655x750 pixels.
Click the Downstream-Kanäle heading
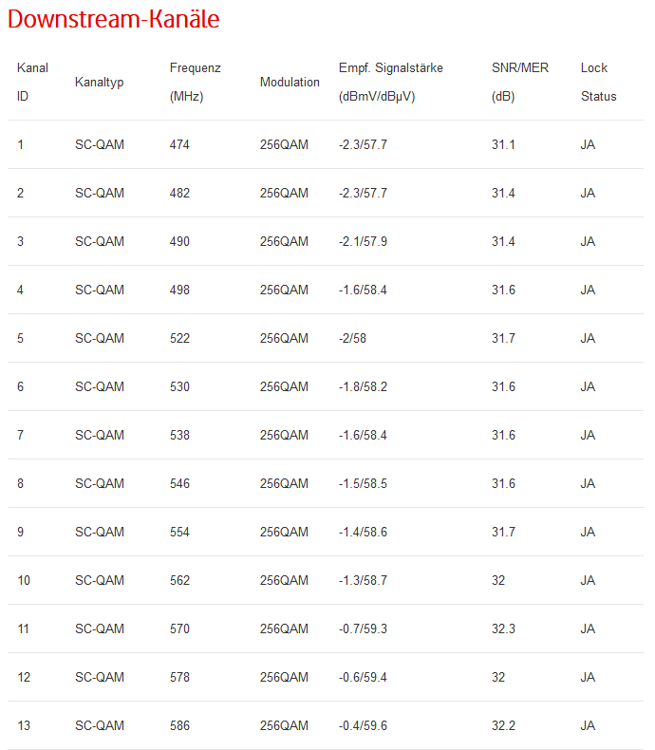(x=114, y=20)
